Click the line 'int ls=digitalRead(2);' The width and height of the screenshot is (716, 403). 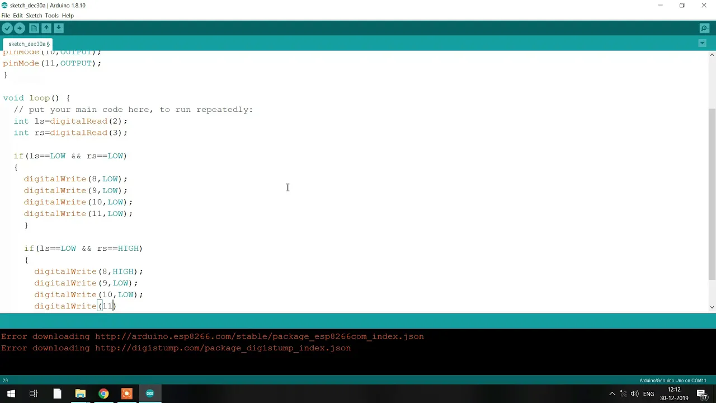pyautogui.click(x=70, y=121)
